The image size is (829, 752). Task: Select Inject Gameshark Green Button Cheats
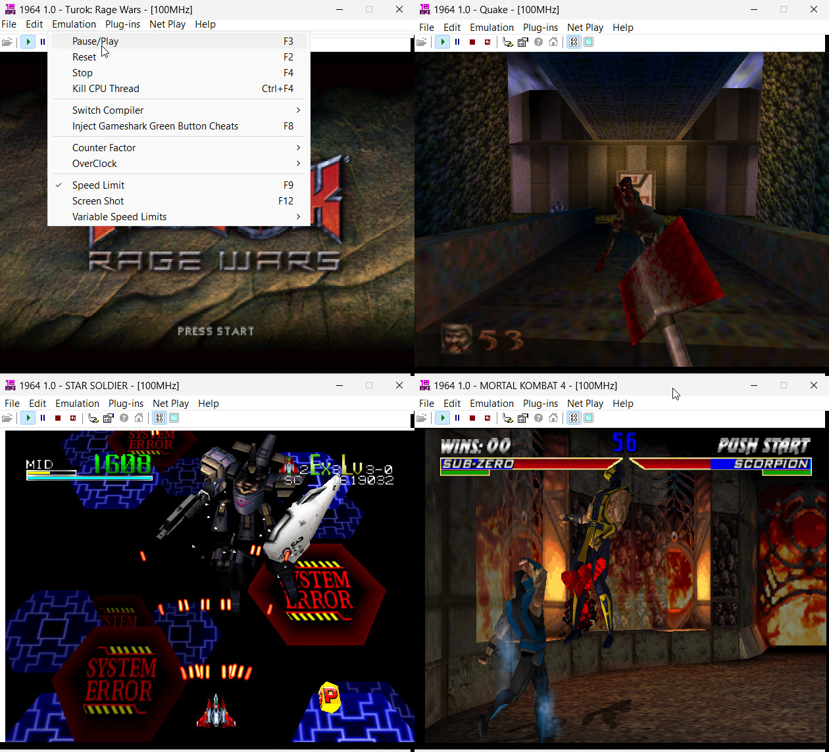(x=179, y=126)
